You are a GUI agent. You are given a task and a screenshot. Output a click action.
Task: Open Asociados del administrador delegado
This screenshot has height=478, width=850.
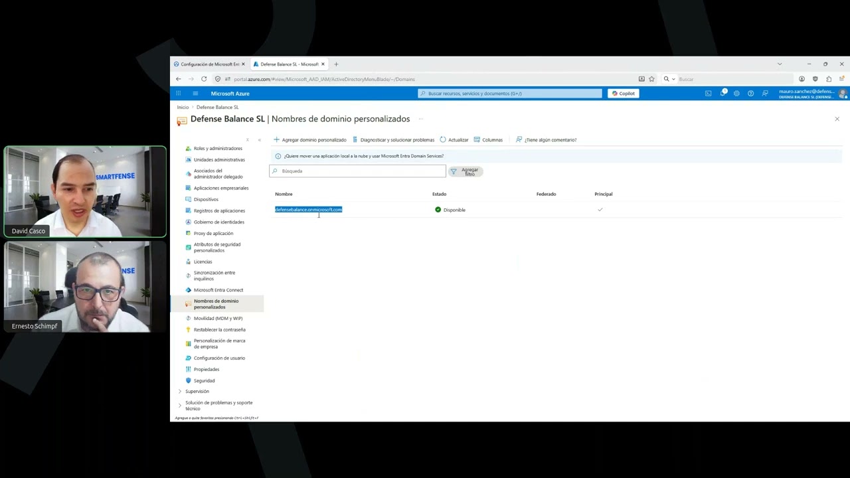(218, 174)
